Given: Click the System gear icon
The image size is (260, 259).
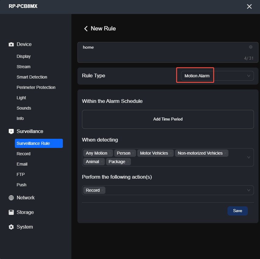Looking at the screenshot, I should (11, 227).
